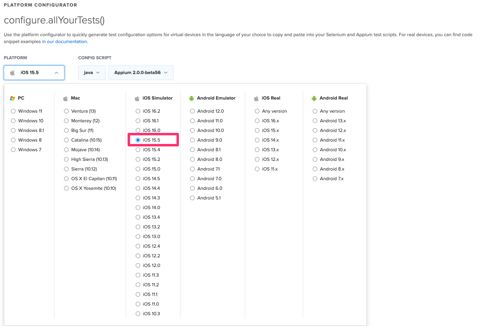Choose Android 7.1 emulator radio button
Screen dimensions: 485x329
click(x=192, y=169)
